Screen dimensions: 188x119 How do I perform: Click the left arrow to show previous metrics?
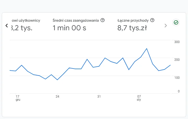[x=7, y=26]
